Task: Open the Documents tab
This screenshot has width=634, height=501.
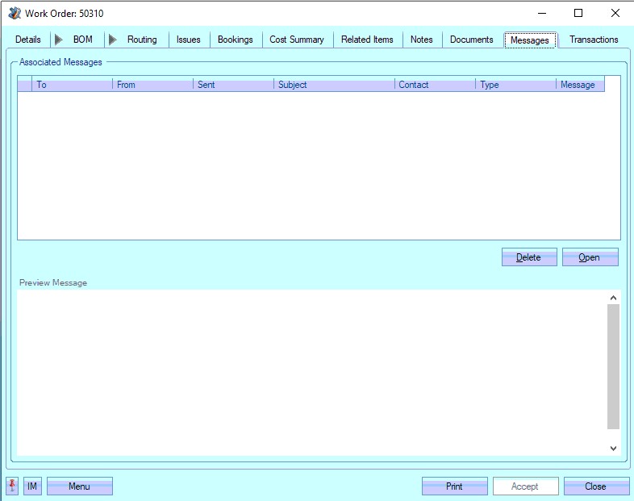Action: 471,40
